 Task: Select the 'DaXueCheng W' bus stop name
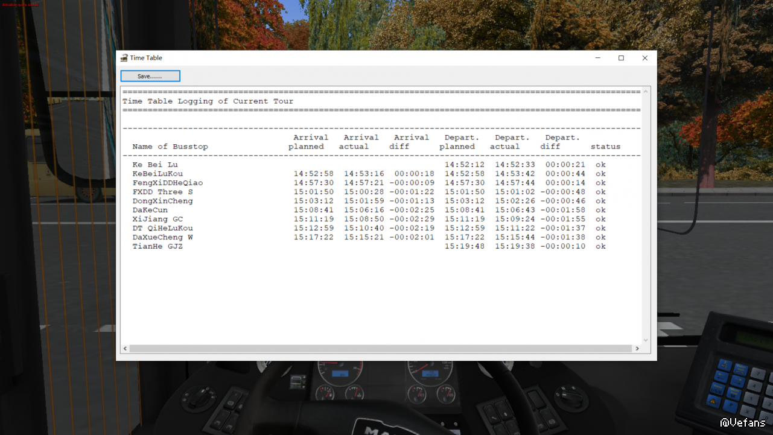163,237
